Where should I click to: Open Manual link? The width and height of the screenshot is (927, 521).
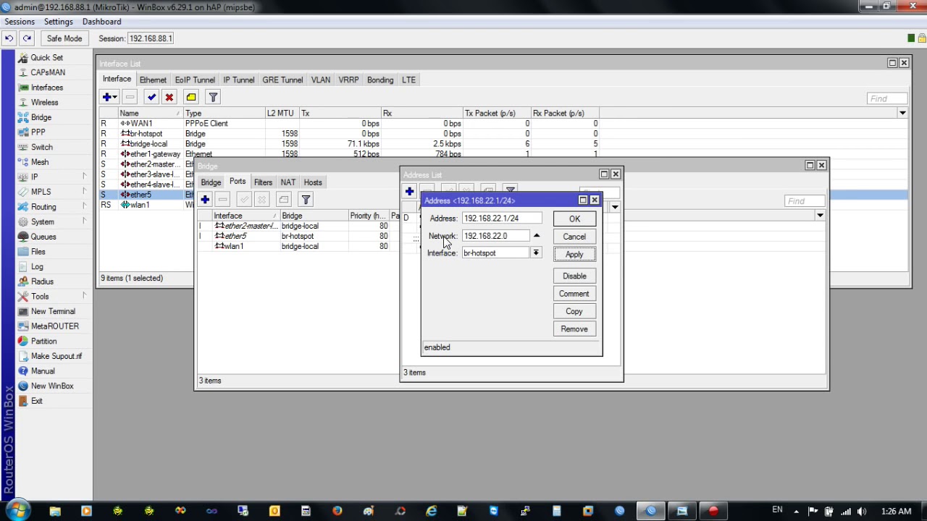43,371
